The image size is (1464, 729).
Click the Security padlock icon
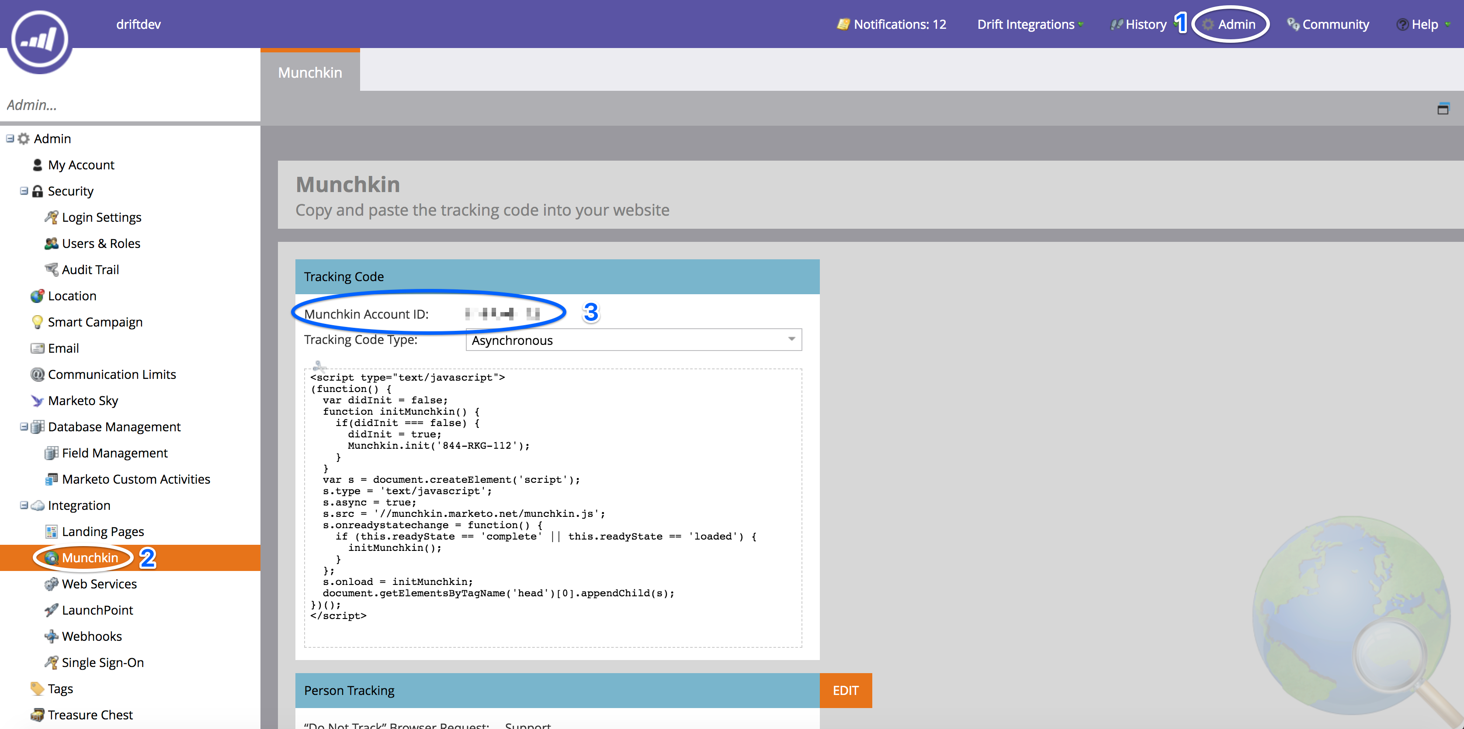click(38, 191)
